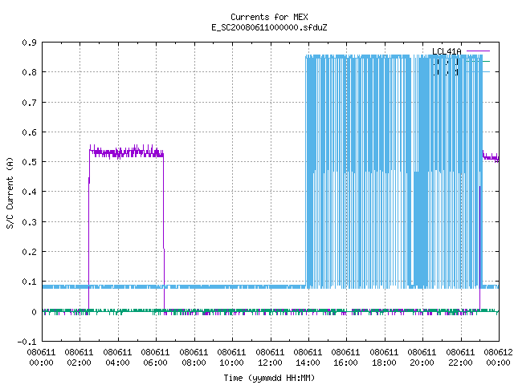This screenshot has width=514, height=385.
Task: Click the y-axis tick label '0.2'
Action: coord(29,252)
